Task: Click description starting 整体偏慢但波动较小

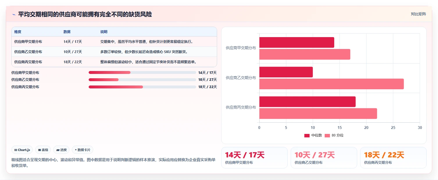Action: coord(149,62)
